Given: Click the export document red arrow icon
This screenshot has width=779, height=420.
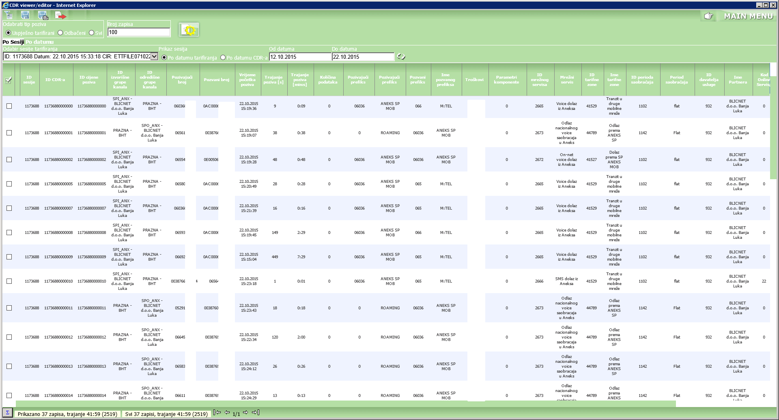Looking at the screenshot, I should (x=60, y=15).
